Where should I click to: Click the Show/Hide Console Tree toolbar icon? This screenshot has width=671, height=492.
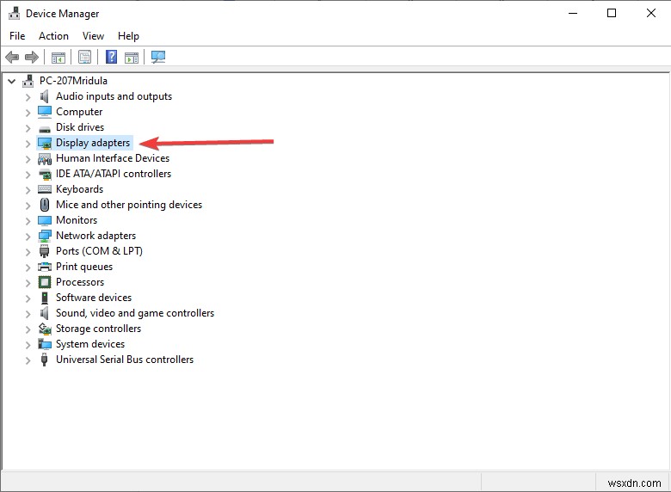[58, 57]
